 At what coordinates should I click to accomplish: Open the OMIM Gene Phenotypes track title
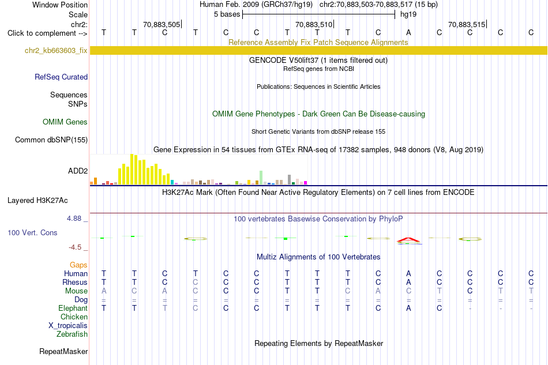(x=318, y=114)
